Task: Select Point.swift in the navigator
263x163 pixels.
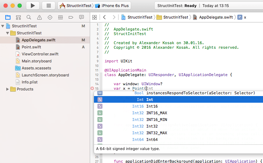Action: point(31,47)
